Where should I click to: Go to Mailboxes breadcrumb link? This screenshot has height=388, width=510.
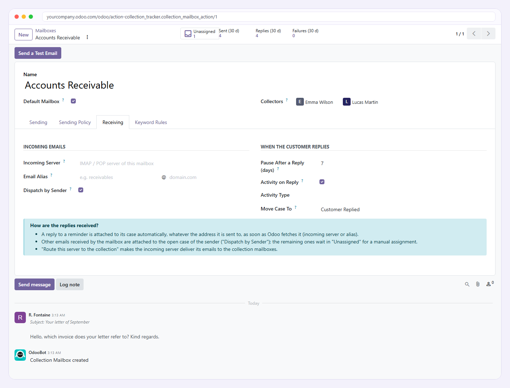coord(46,31)
